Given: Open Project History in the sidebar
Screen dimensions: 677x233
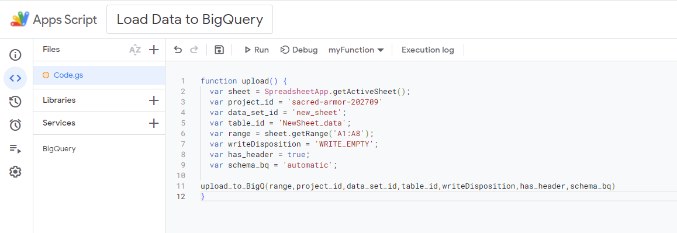Looking at the screenshot, I should point(15,102).
